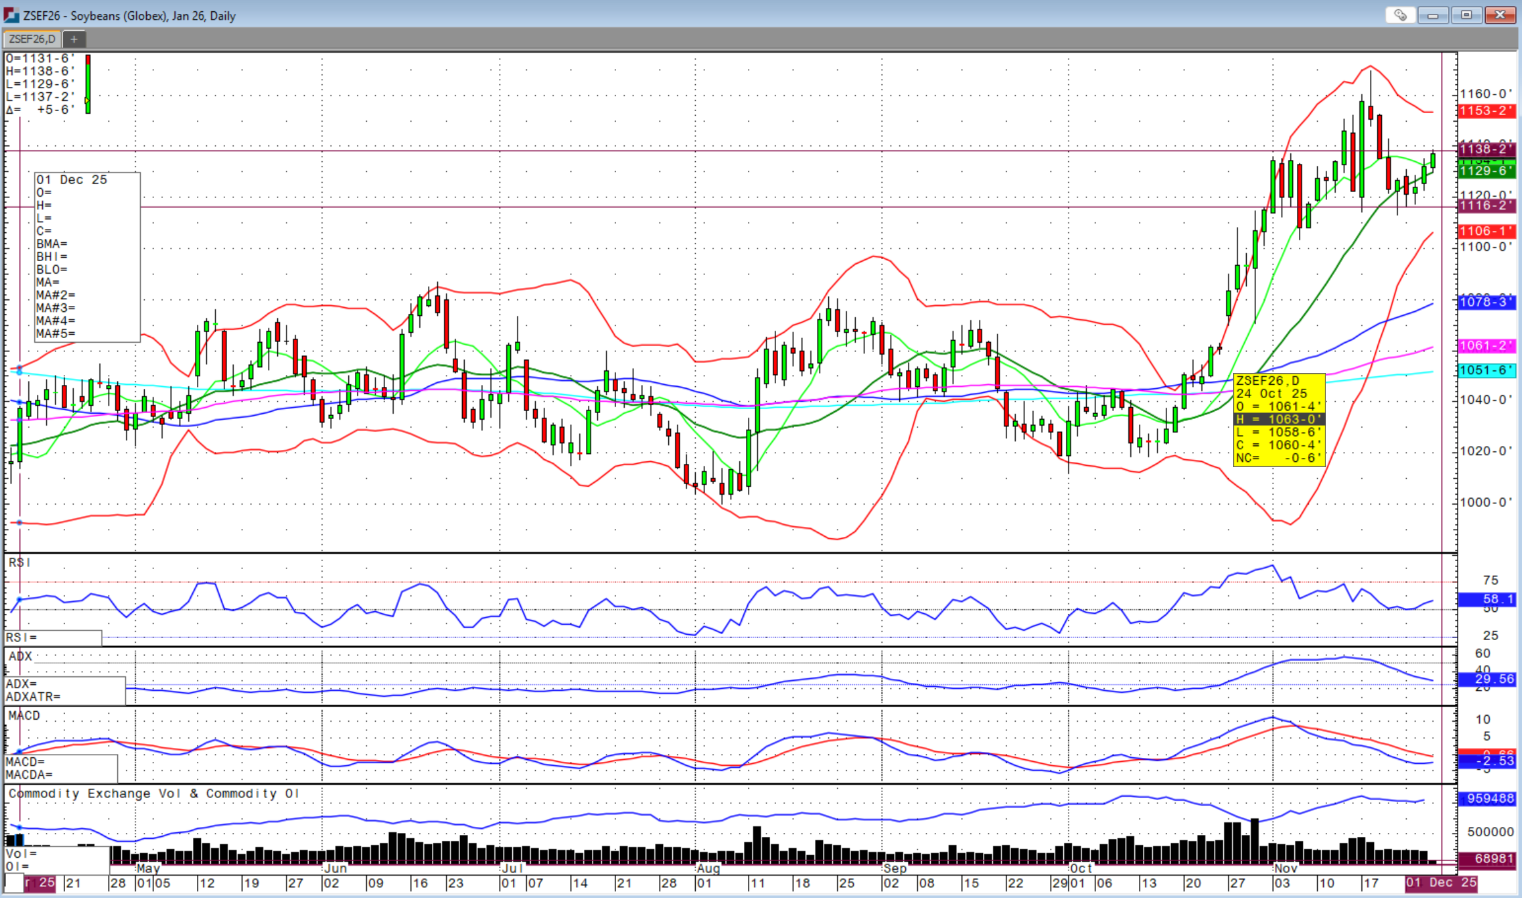Click the red 1153-2 upper band label
Image resolution: width=1522 pixels, height=898 pixels.
click(x=1486, y=111)
